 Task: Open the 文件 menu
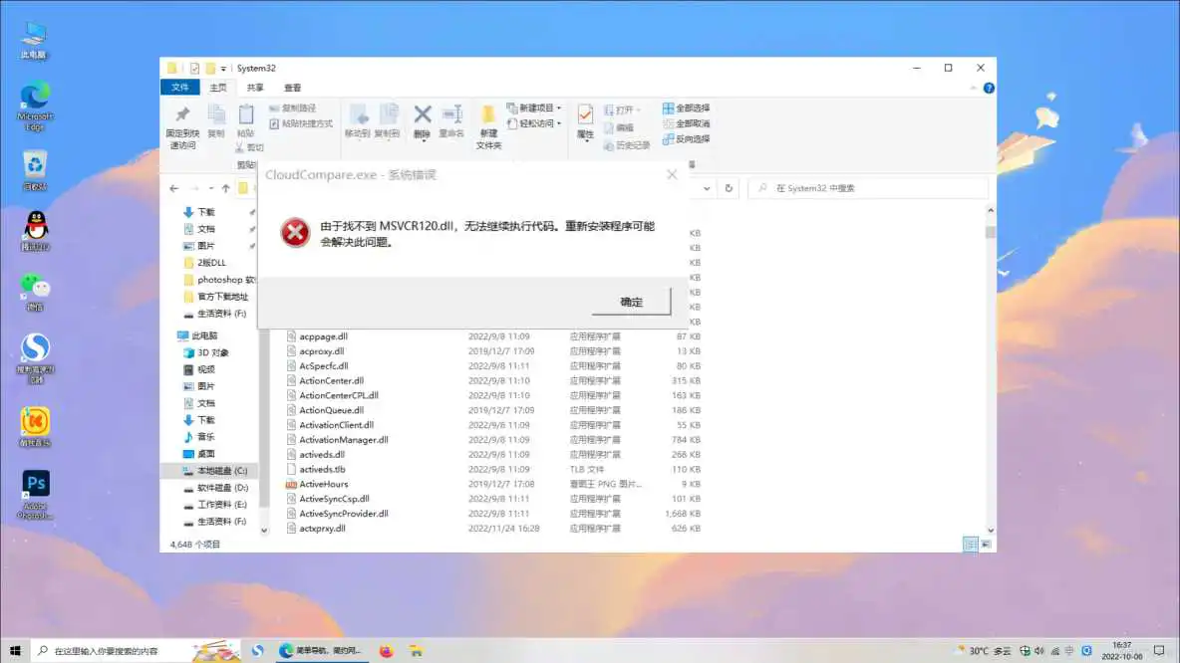179,86
